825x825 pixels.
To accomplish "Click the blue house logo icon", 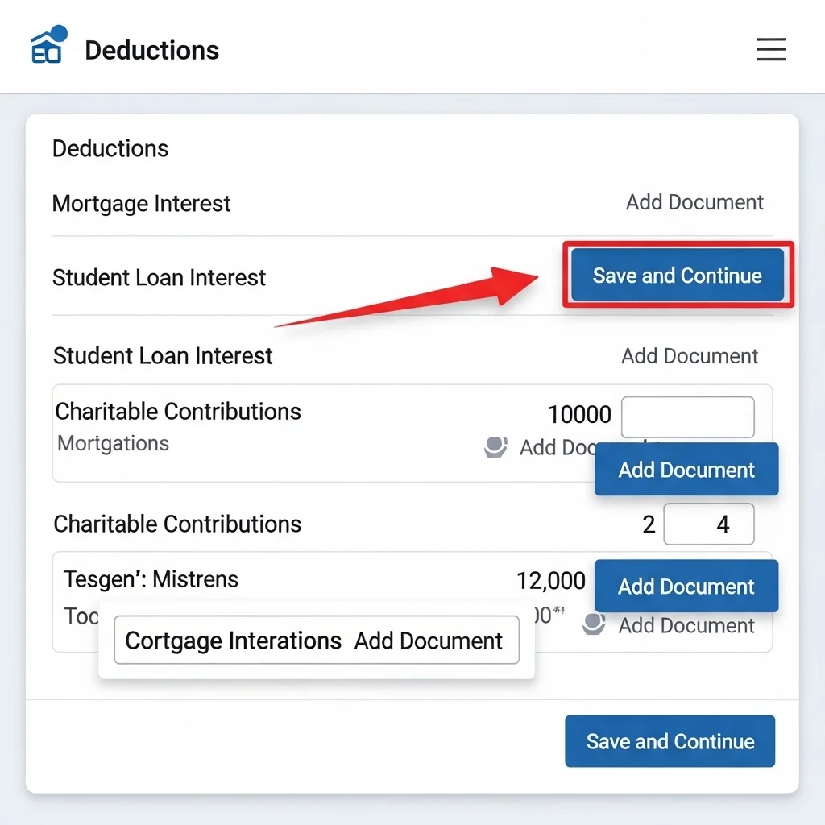I will click(48, 46).
